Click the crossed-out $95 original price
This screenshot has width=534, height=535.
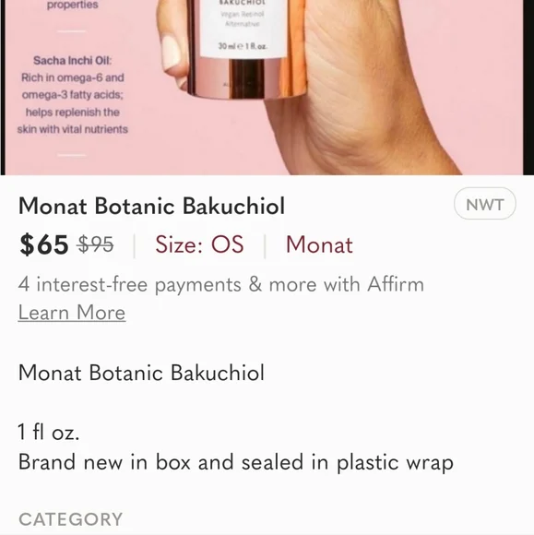pos(96,244)
